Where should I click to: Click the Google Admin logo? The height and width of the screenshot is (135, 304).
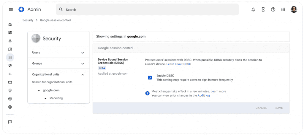tap(21, 9)
